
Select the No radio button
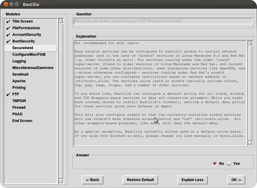point(215,164)
